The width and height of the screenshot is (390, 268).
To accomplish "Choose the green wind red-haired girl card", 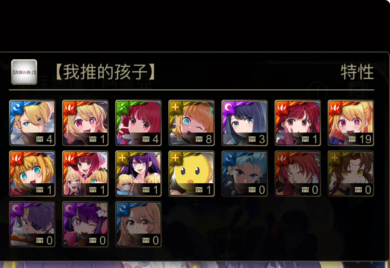I will 138,123.
